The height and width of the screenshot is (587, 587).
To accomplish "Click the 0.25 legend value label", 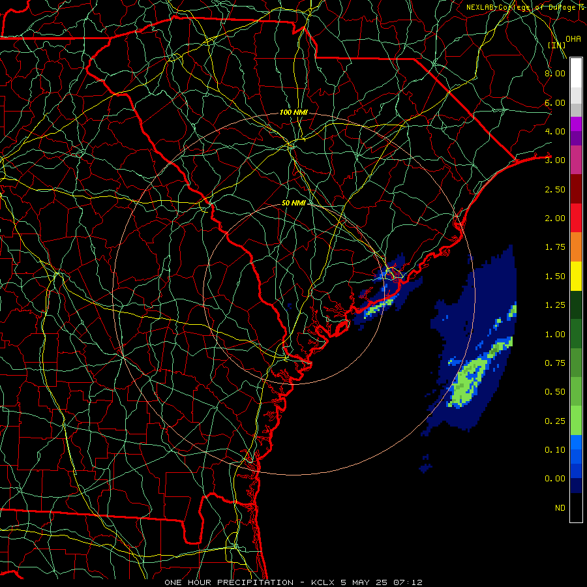I will [555, 421].
